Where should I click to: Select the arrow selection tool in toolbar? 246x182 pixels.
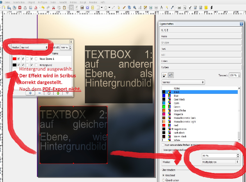[71, 7]
